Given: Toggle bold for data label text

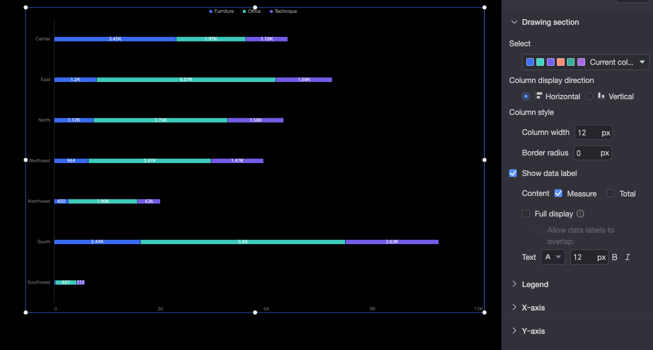Looking at the screenshot, I should pyautogui.click(x=615, y=257).
